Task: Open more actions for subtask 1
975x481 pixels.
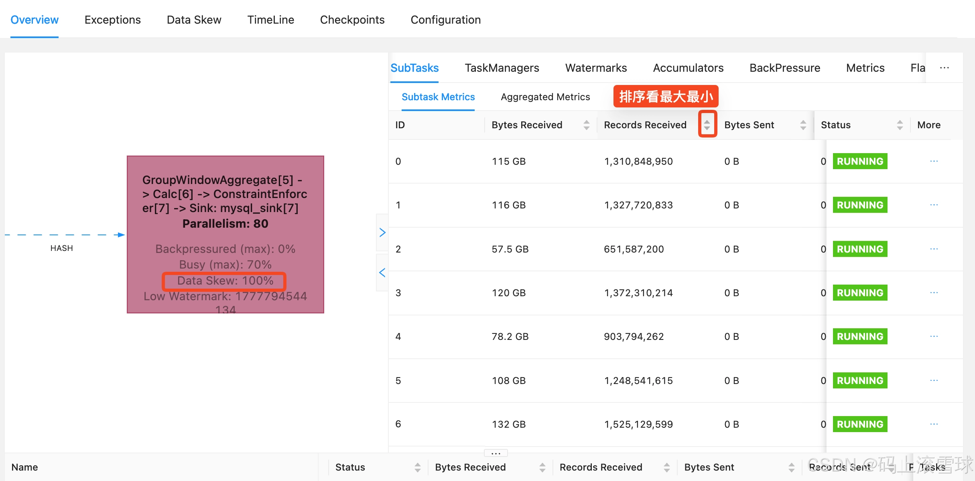Action: click(934, 205)
